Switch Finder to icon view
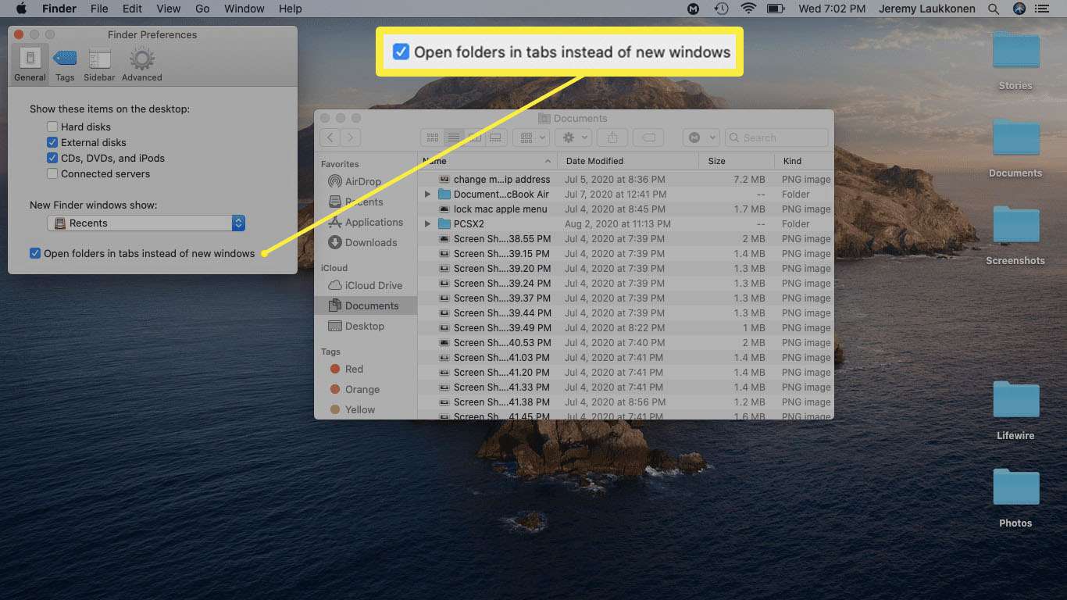This screenshot has width=1067, height=600. tap(432, 137)
